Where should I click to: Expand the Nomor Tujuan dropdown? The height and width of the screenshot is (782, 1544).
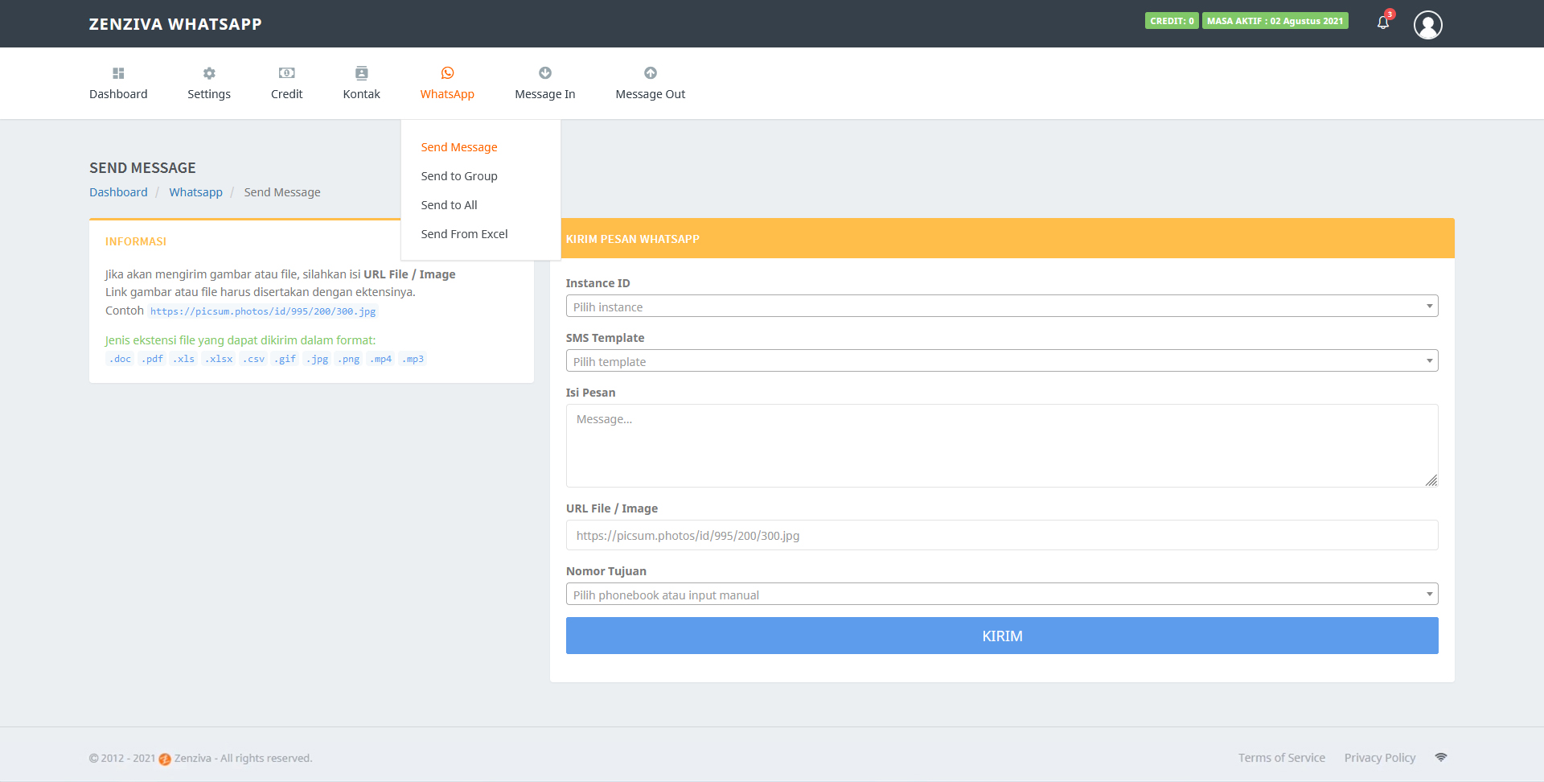tap(1002, 595)
